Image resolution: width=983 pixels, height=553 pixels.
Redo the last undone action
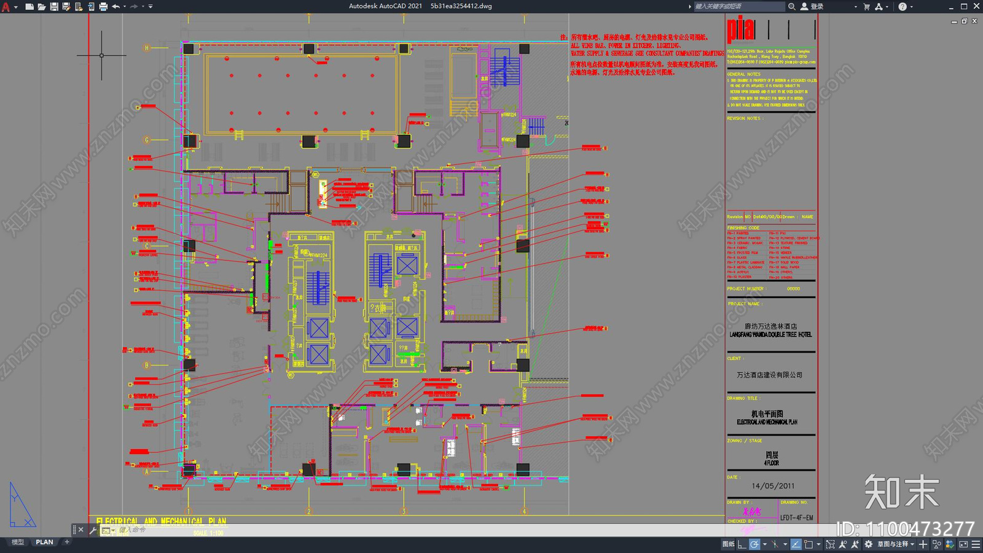click(134, 7)
